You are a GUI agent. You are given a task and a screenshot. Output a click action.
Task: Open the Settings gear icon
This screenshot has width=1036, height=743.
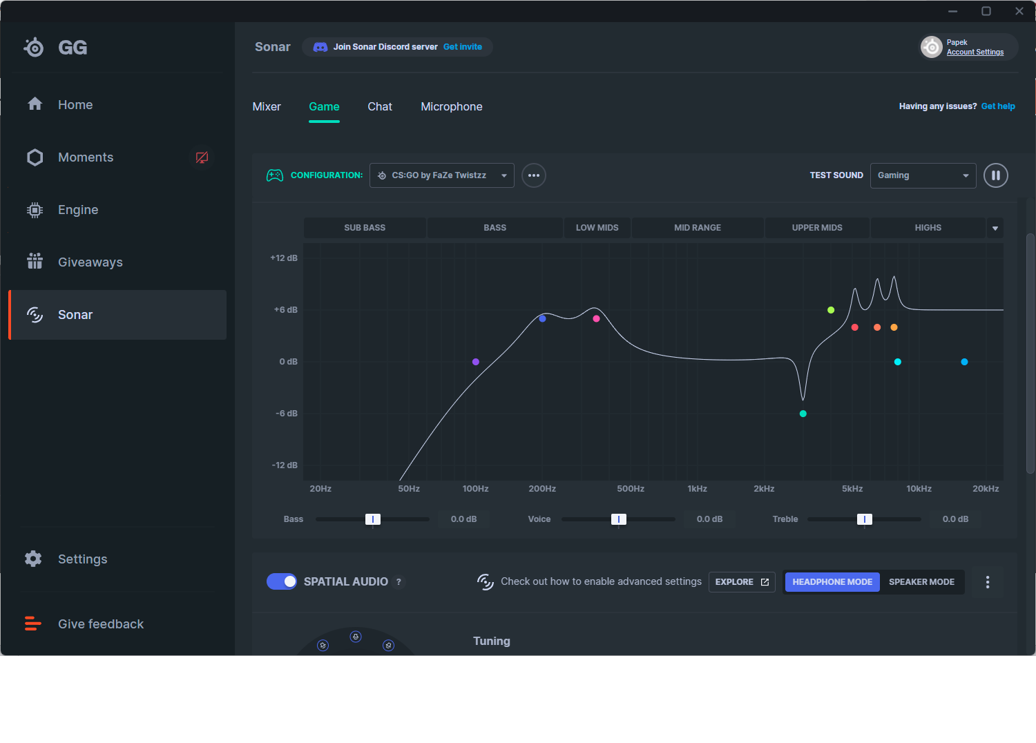point(33,559)
